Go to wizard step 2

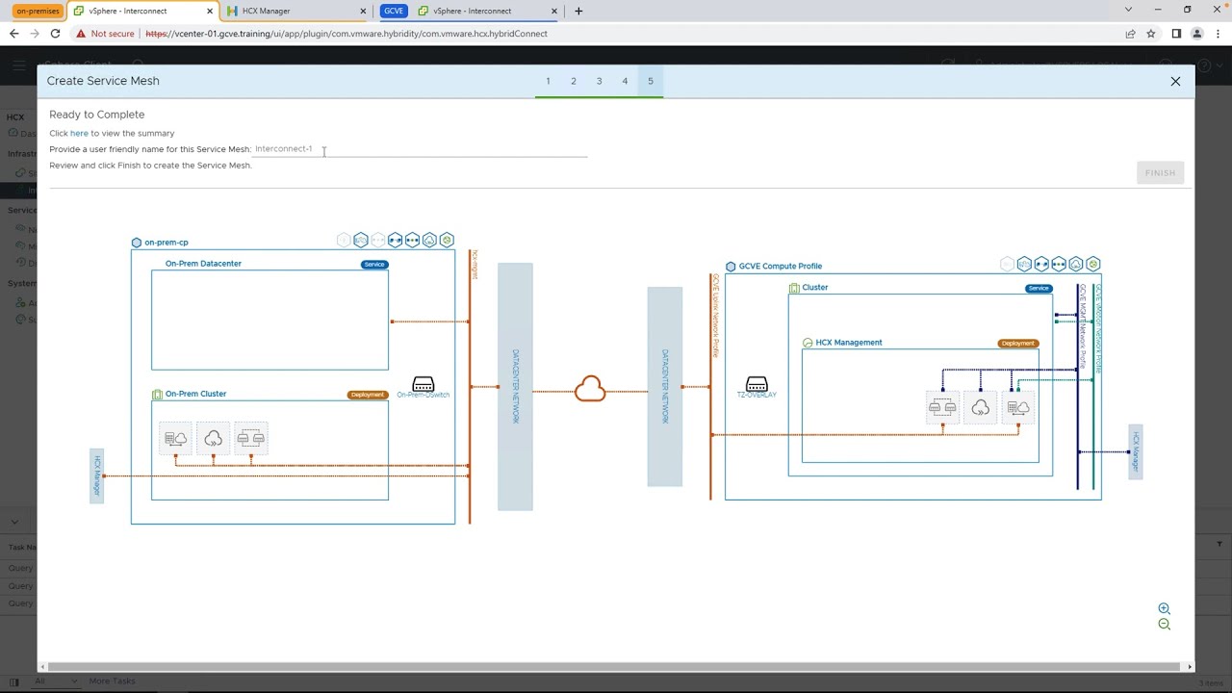pos(574,81)
